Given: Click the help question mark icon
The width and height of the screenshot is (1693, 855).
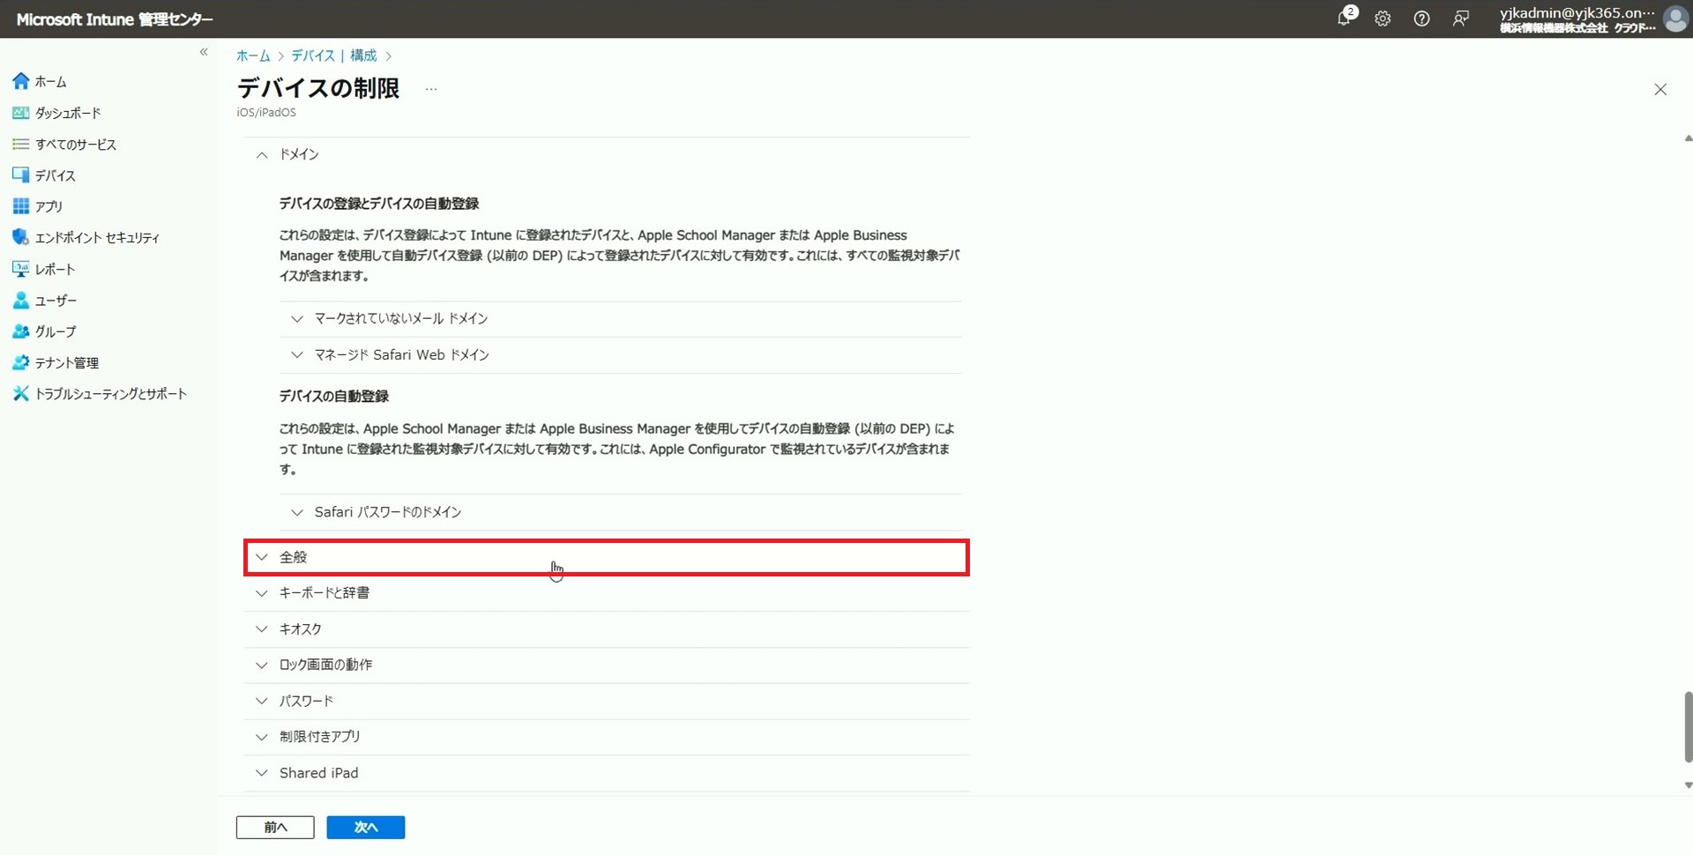Looking at the screenshot, I should (x=1421, y=19).
